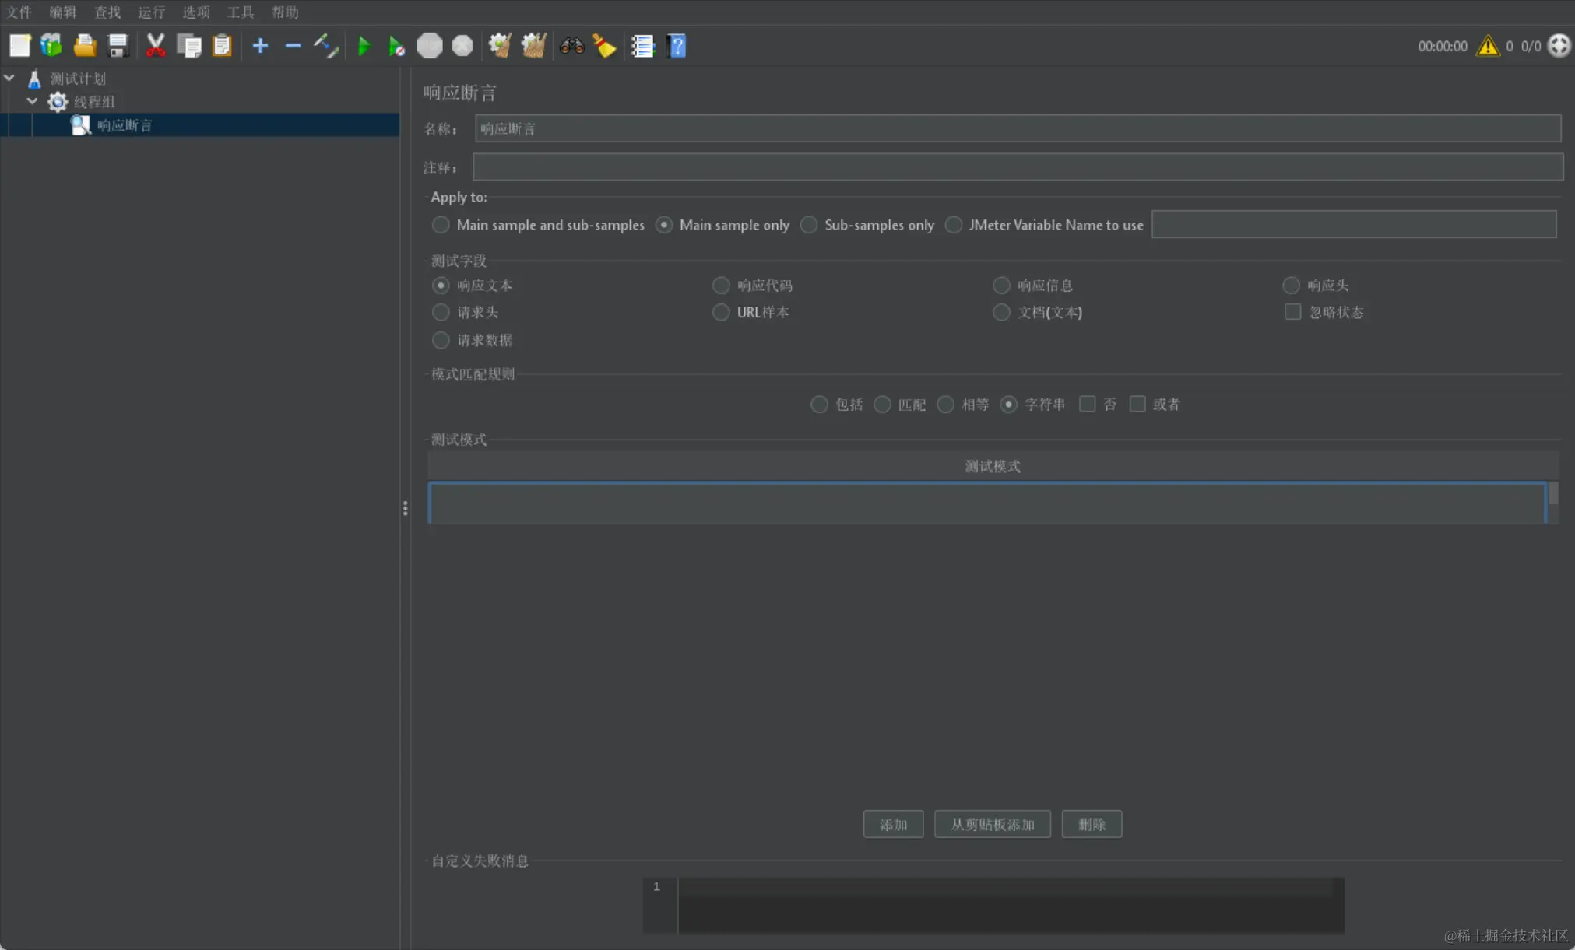
Task: Collapse the 测试计划 tree node
Action: [x=9, y=78]
